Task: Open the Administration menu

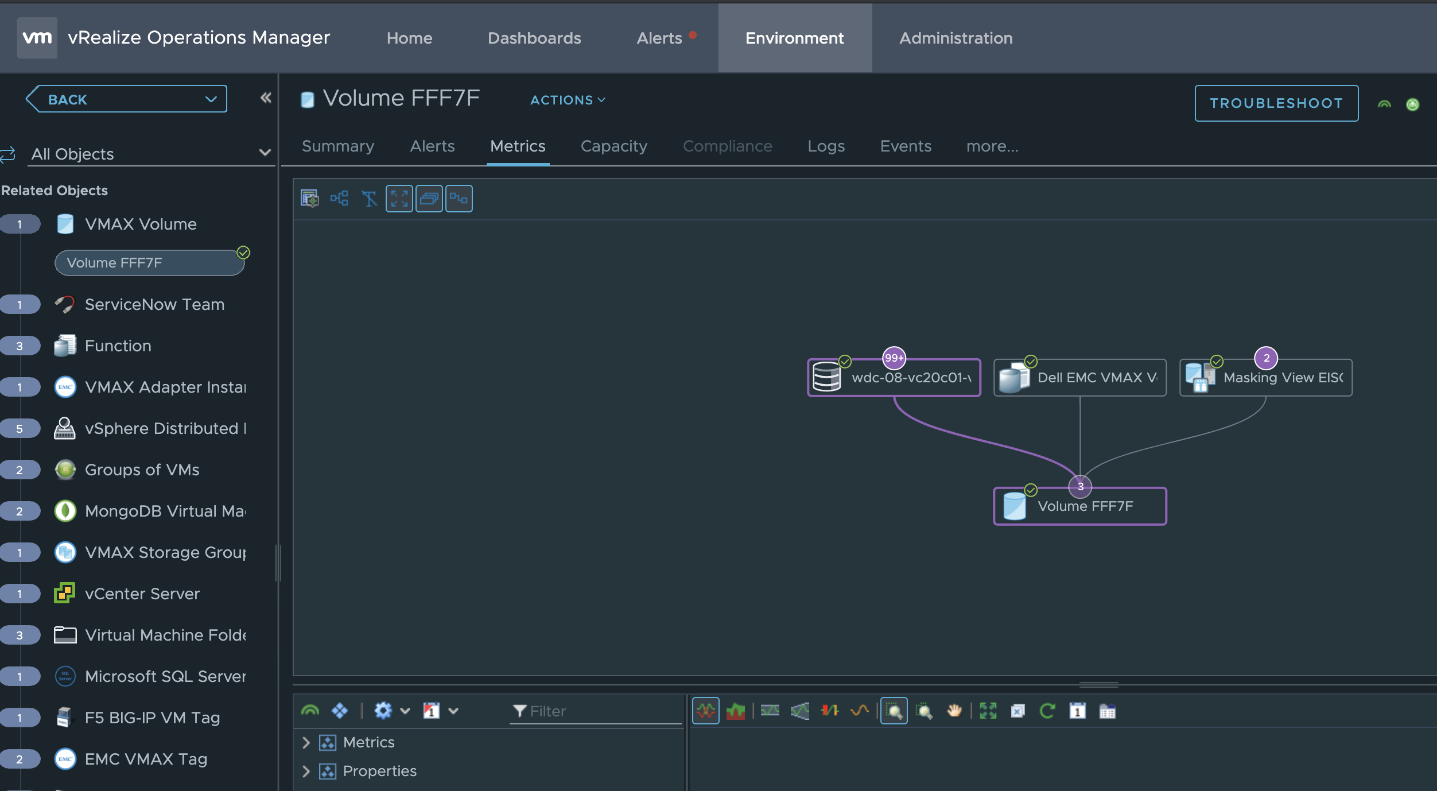Action: 956,38
